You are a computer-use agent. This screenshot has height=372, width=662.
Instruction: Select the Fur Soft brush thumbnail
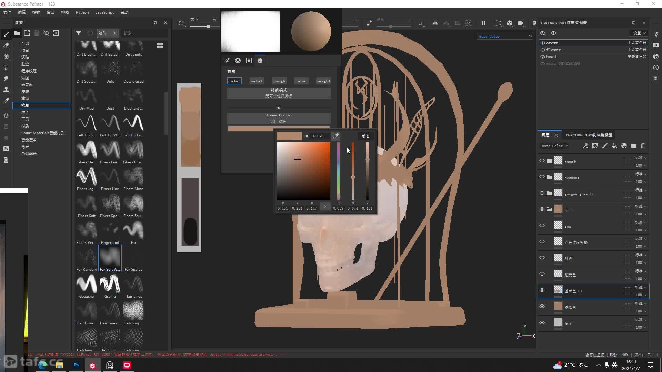pyautogui.click(x=110, y=258)
